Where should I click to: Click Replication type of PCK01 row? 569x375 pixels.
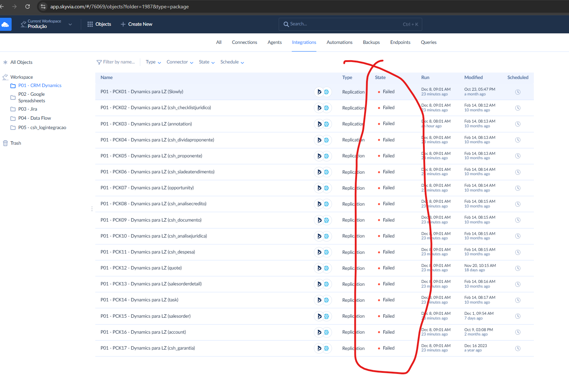[x=353, y=92]
